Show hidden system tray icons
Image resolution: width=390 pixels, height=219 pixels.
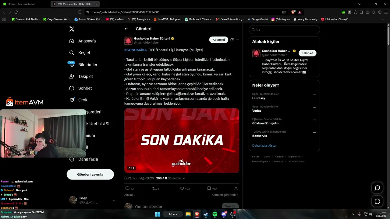(x=353, y=214)
